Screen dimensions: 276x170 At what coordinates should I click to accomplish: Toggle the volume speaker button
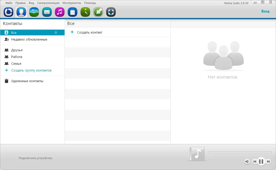247,162
